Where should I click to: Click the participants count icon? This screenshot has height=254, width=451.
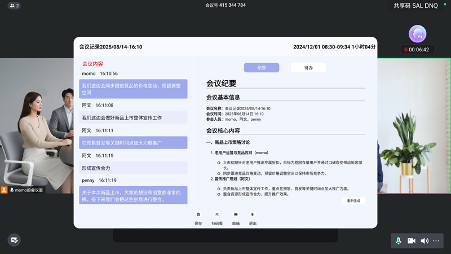pos(14,5)
